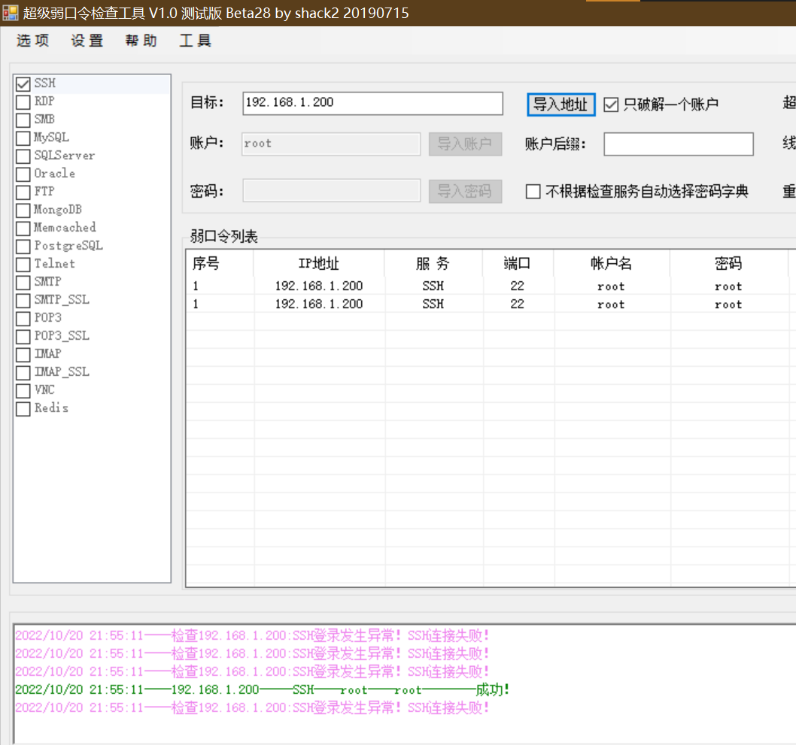The height and width of the screenshot is (745, 796).
Task: Tick the SMTP_SSL checkbox
Action: [23, 300]
